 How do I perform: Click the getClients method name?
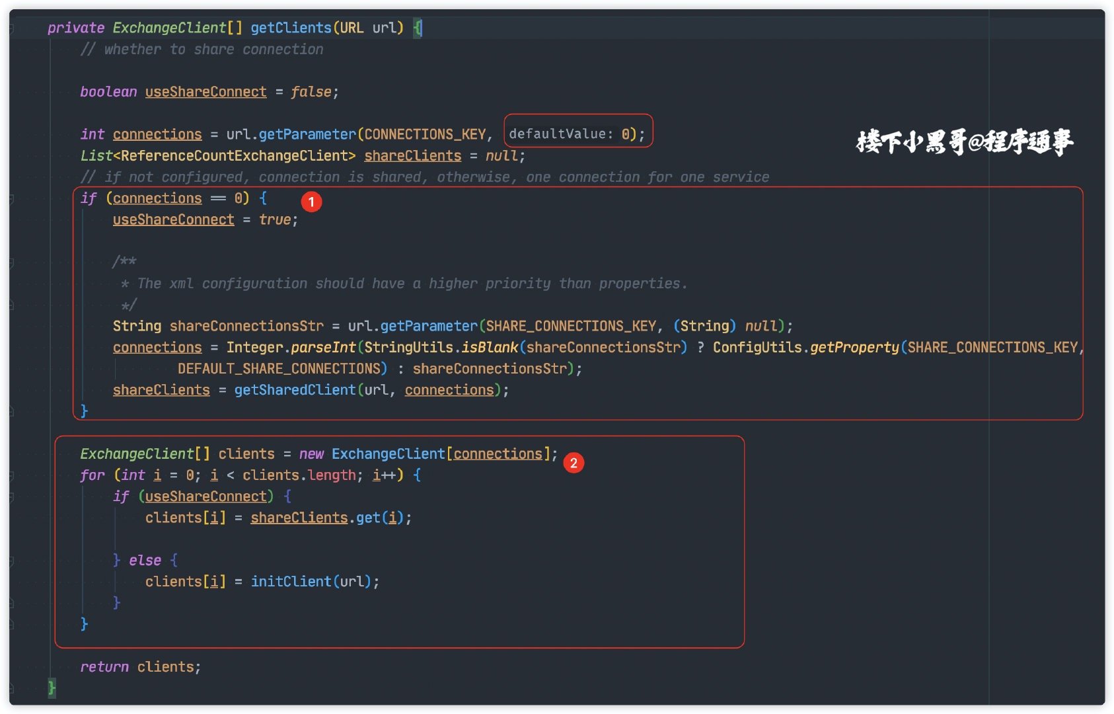291,28
